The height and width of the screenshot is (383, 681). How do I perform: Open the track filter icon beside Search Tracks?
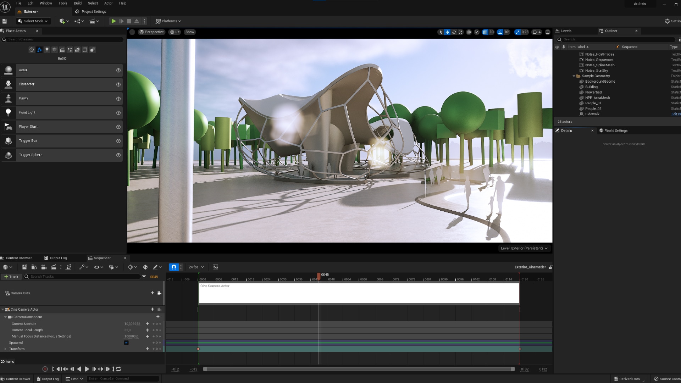coord(144,277)
